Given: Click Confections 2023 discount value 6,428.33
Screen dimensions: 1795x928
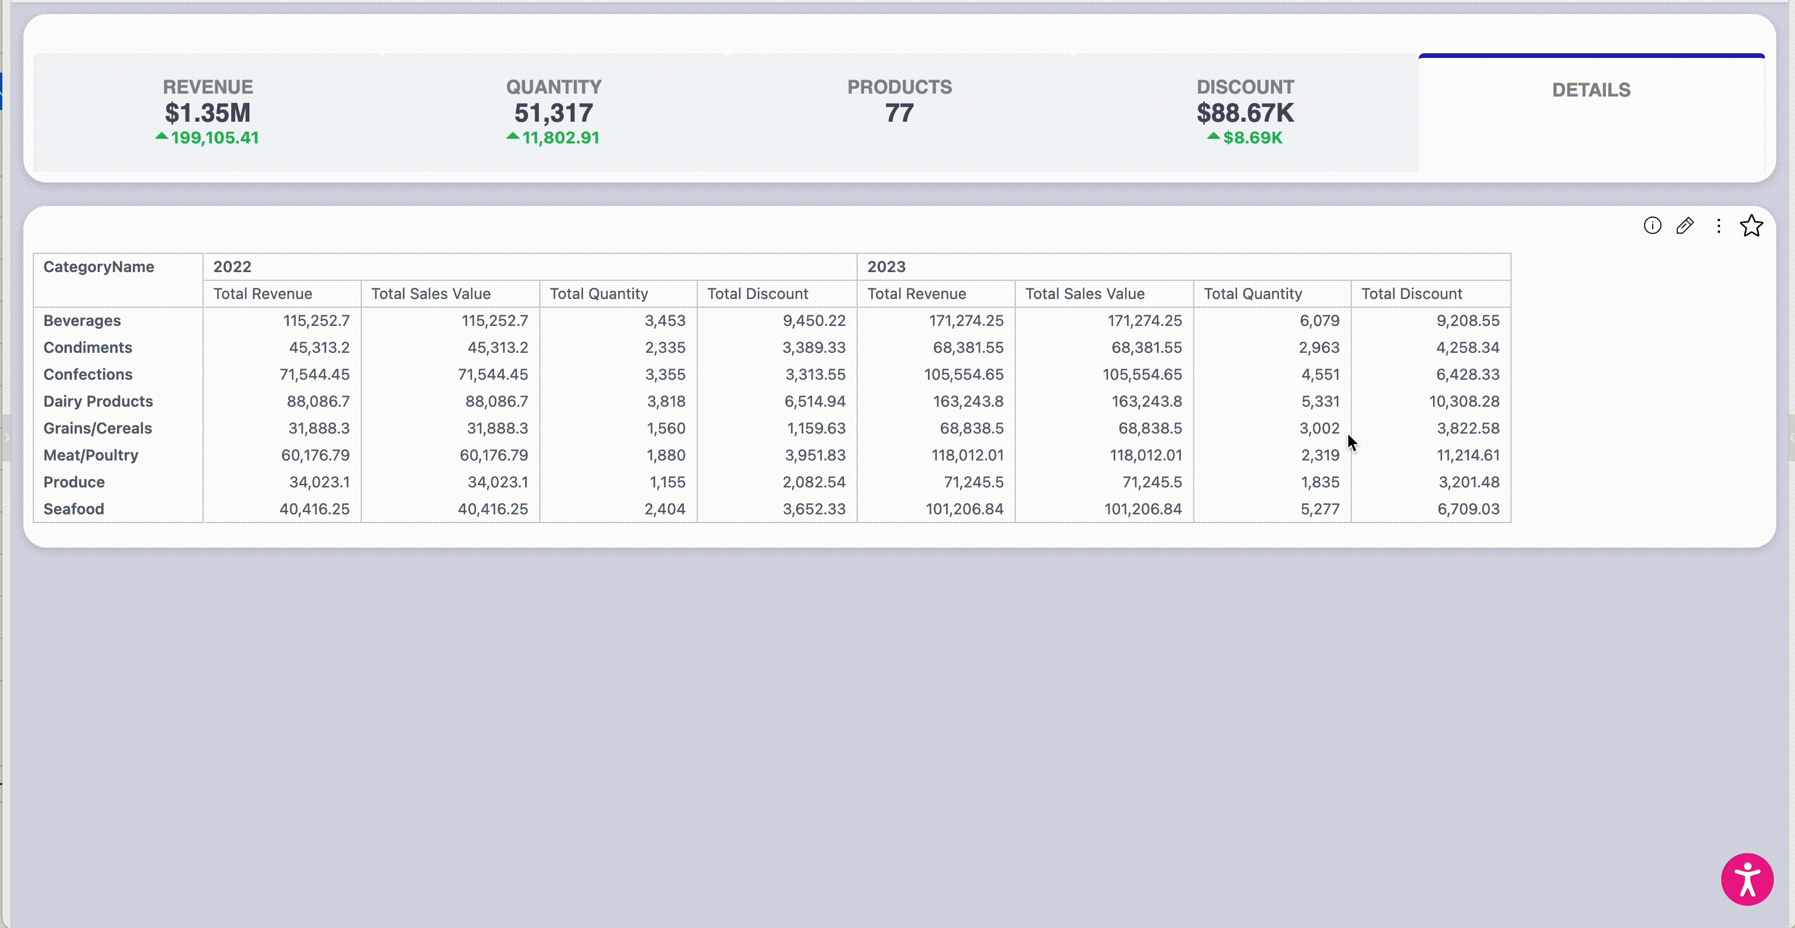Looking at the screenshot, I should point(1468,374).
